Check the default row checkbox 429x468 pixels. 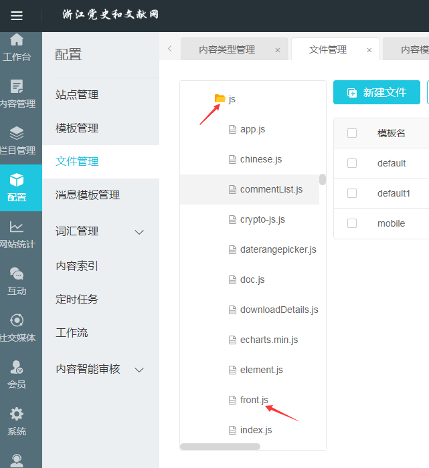(352, 163)
